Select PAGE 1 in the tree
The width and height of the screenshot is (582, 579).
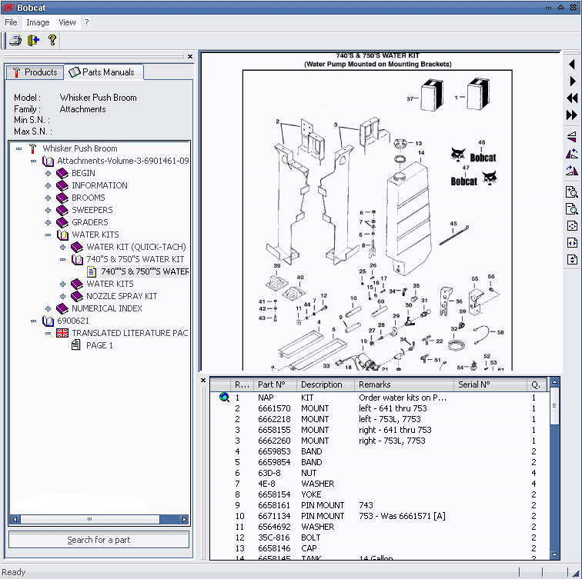click(x=99, y=345)
